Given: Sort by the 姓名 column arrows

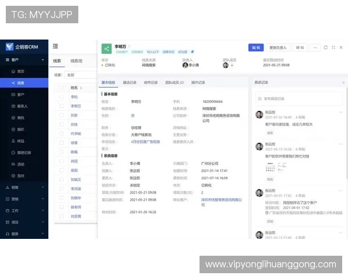Looking at the screenshot, I should (81, 88).
